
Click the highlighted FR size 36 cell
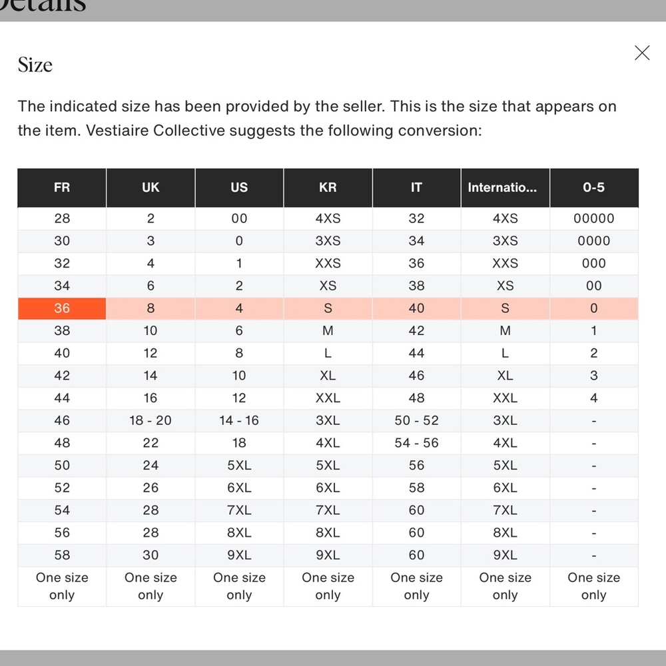click(x=62, y=308)
